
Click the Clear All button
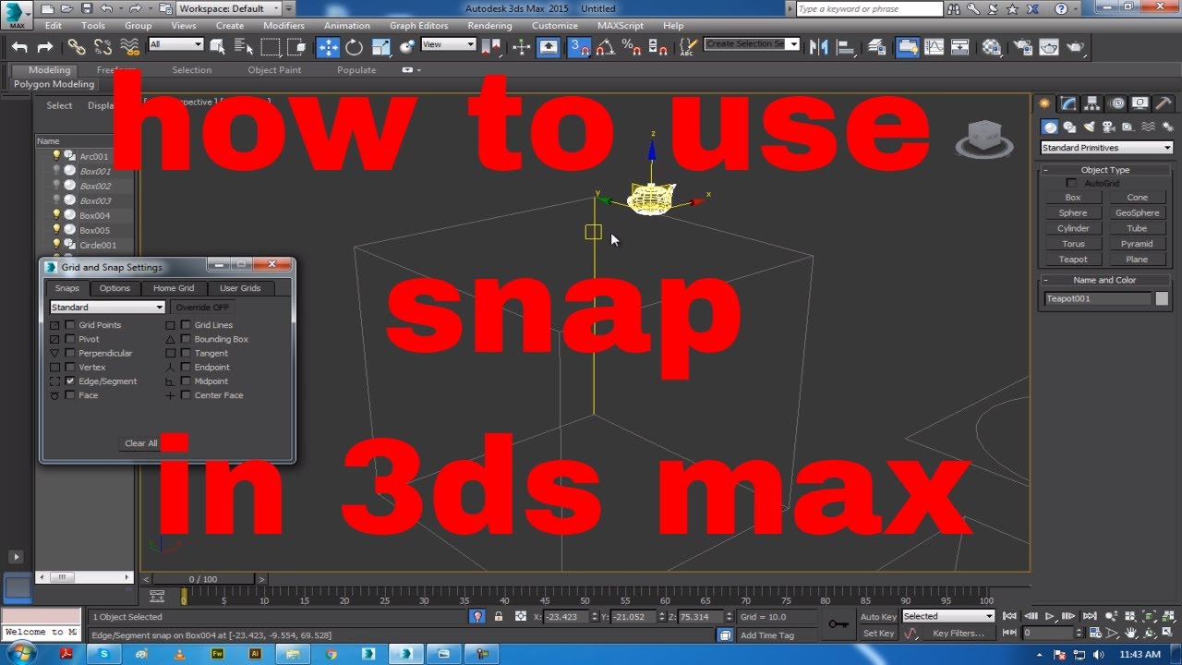click(141, 443)
